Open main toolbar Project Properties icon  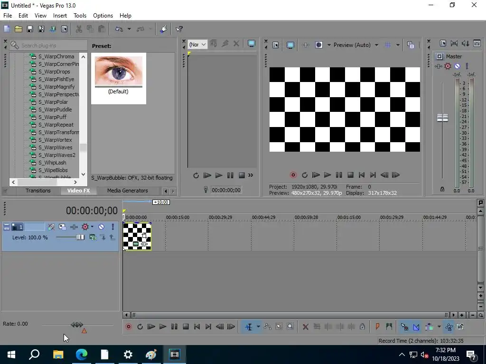tap(64, 29)
